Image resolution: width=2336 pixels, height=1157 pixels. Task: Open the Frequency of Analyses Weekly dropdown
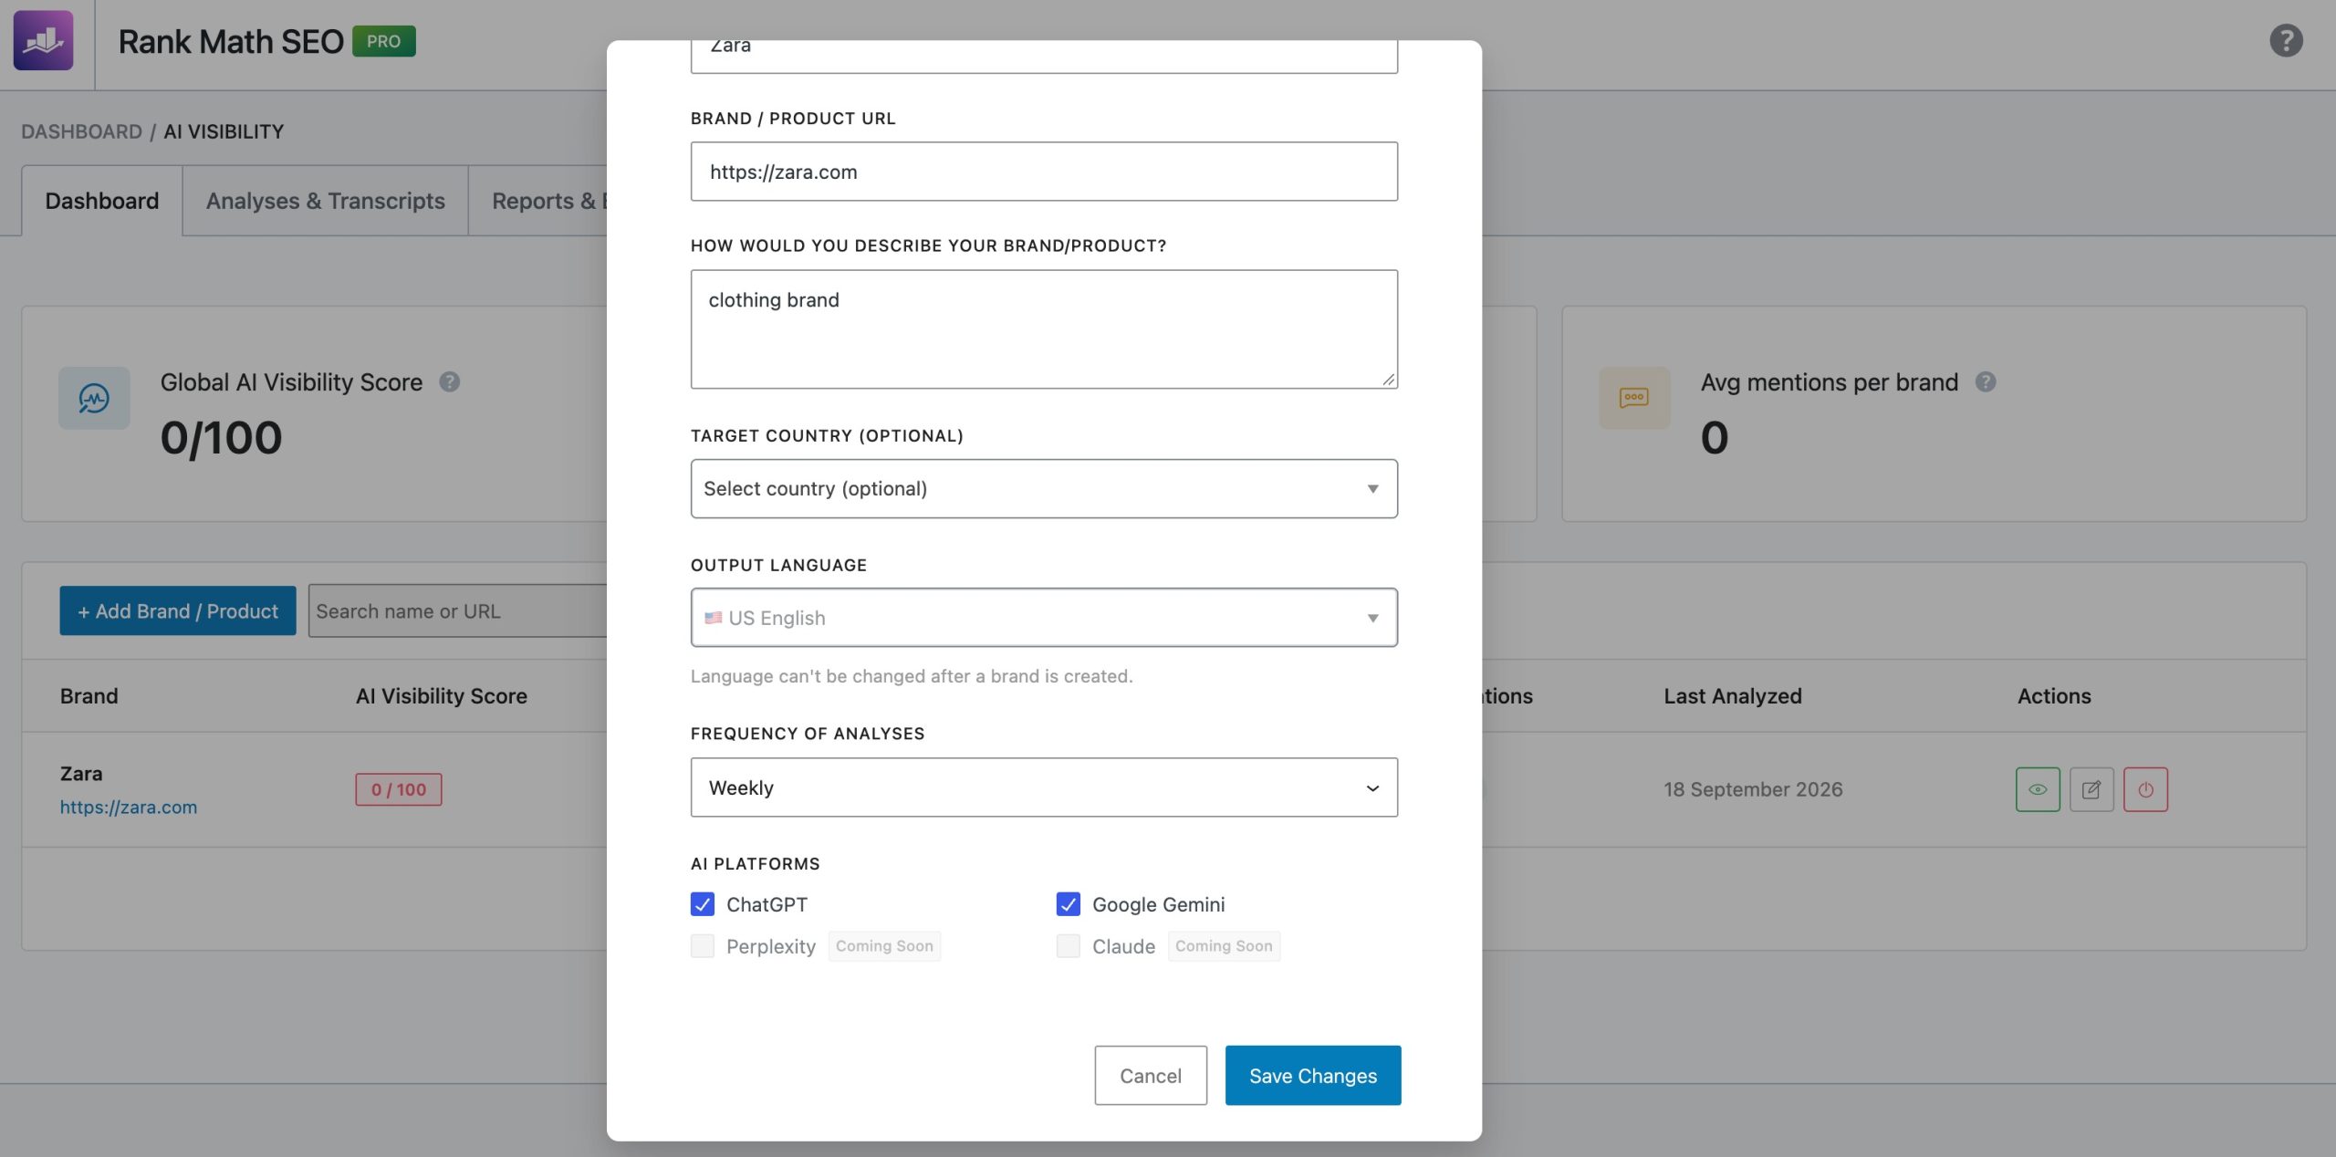pyautogui.click(x=1044, y=787)
